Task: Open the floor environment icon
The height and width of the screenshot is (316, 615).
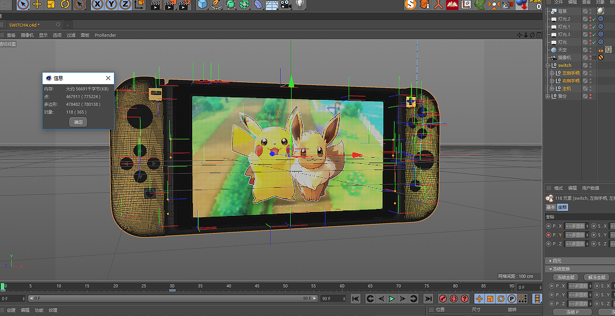Action: click(x=272, y=5)
